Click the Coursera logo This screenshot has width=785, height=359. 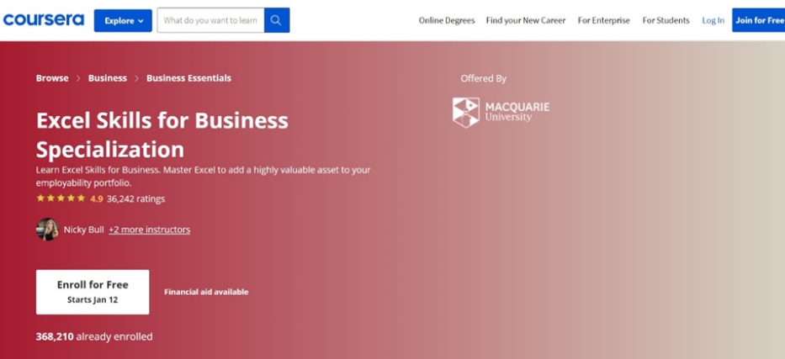click(x=44, y=20)
